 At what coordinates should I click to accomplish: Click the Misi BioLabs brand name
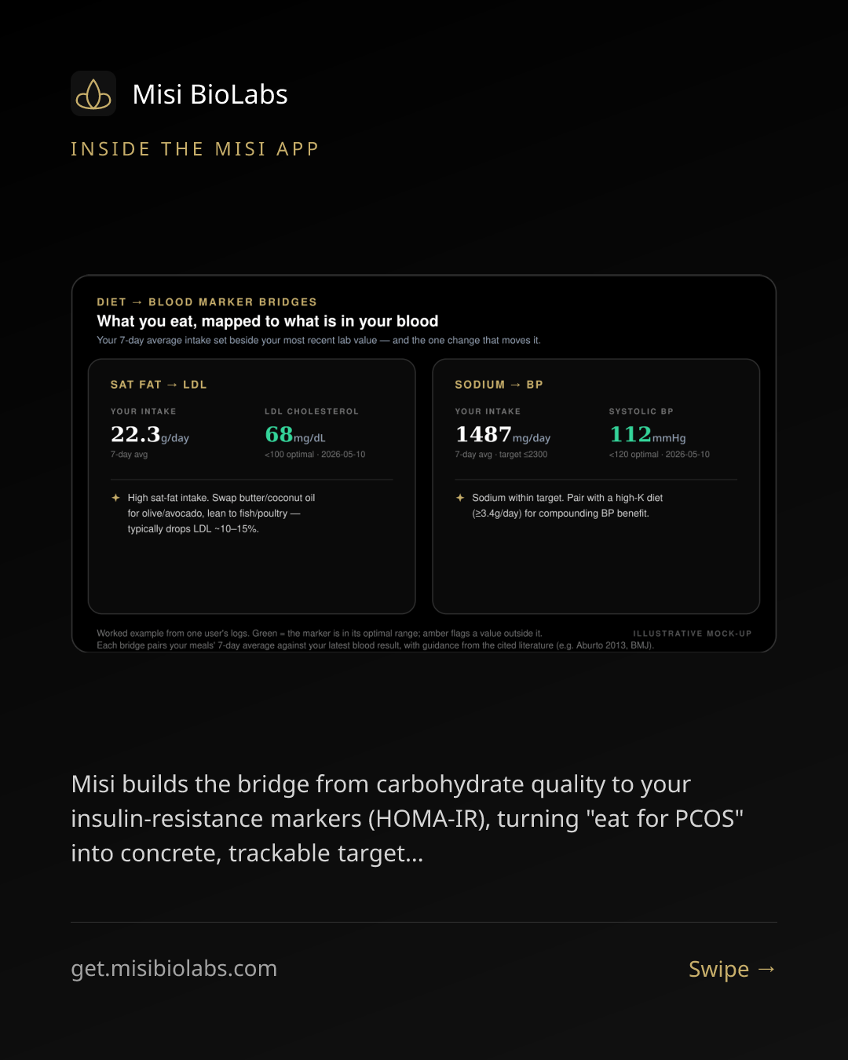click(x=210, y=95)
